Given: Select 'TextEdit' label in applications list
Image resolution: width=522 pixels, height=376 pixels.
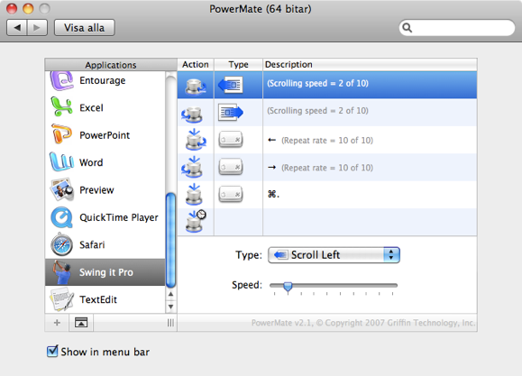Looking at the screenshot, I should (x=98, y=299).
